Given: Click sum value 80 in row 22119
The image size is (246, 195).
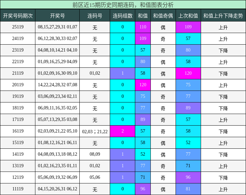Looking at the screenshot, I should point(143,62).
